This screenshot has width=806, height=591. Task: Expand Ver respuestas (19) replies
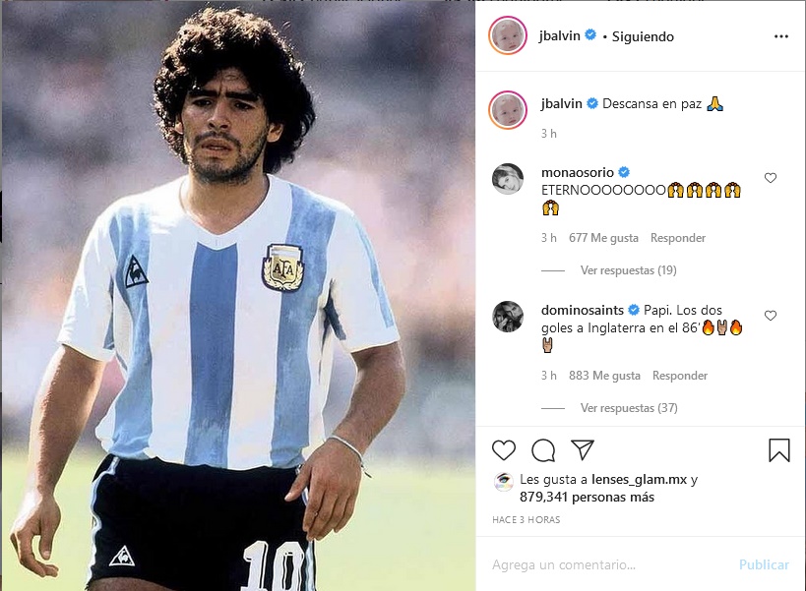(628, 270)
